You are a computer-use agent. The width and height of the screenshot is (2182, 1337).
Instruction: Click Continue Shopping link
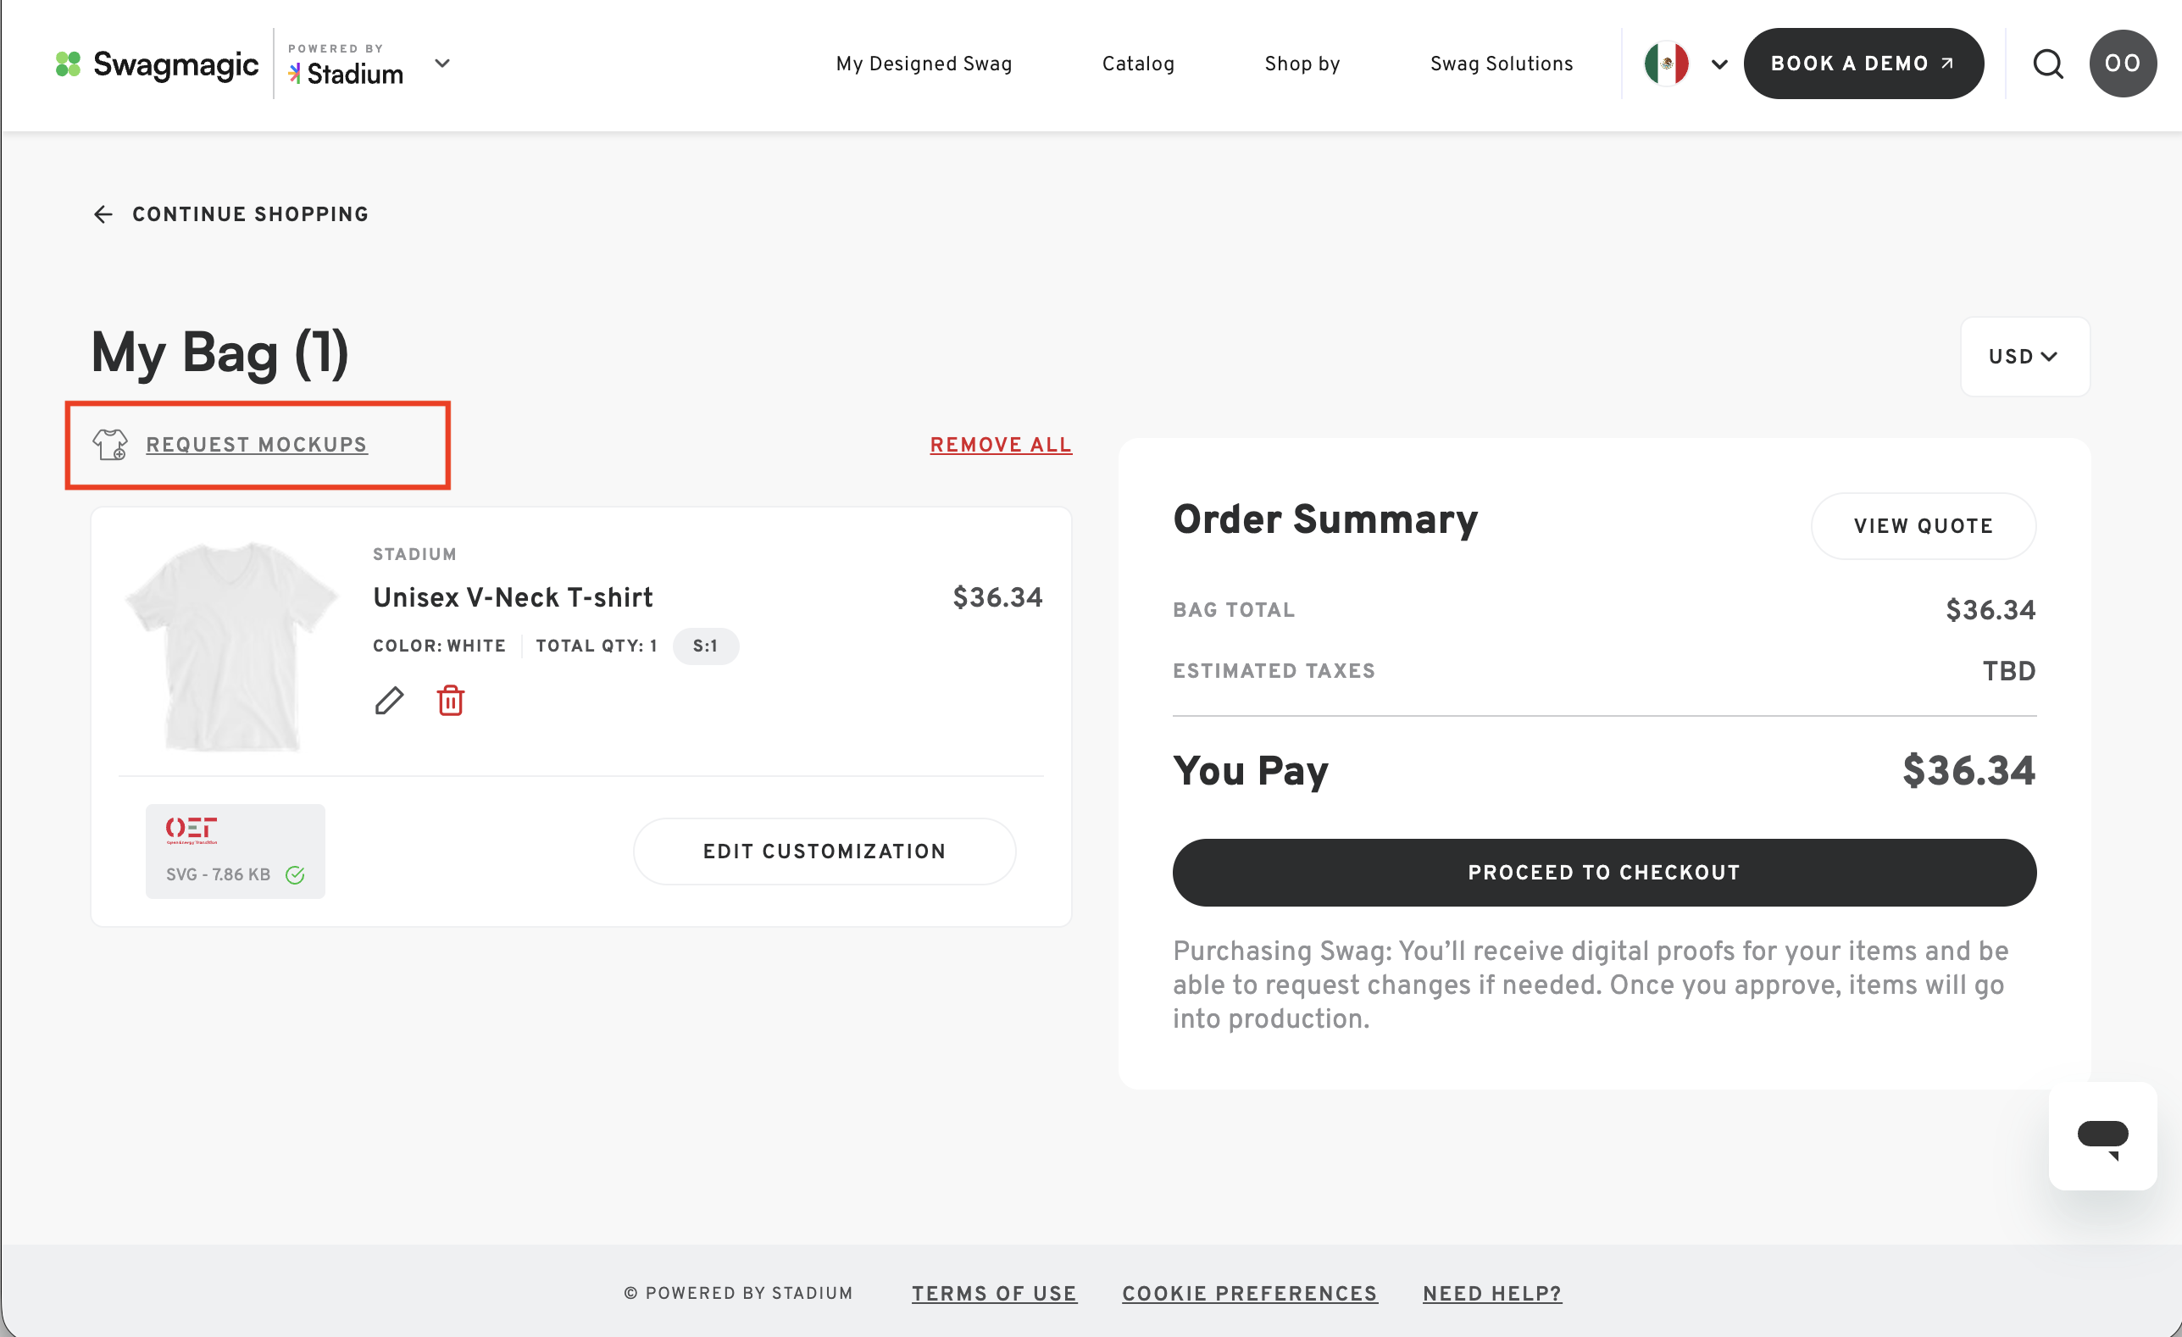[x=251, y=214]
